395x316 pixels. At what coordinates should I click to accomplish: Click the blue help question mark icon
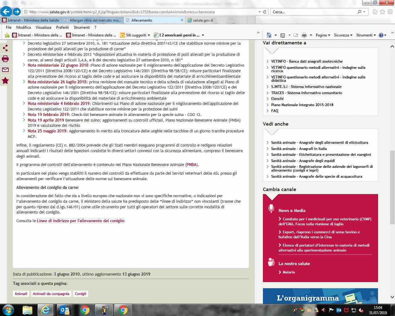tap(381, 35)
